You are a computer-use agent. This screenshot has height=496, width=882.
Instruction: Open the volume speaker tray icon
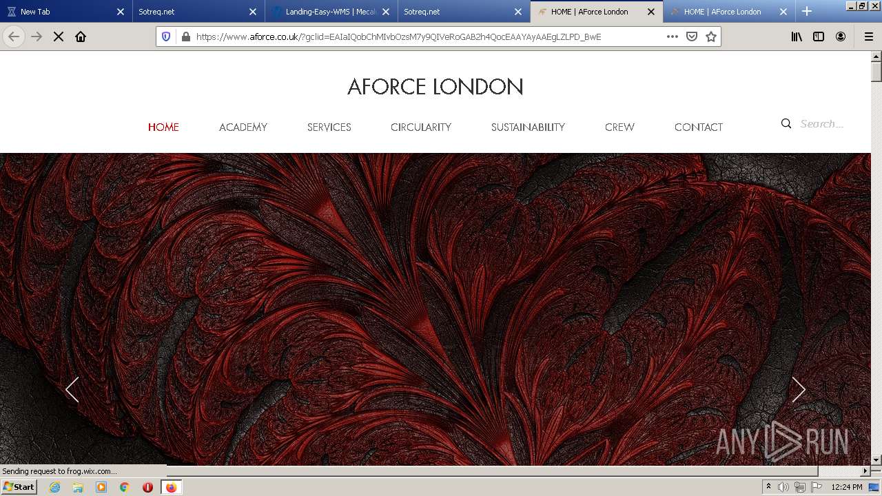[783, 487]
